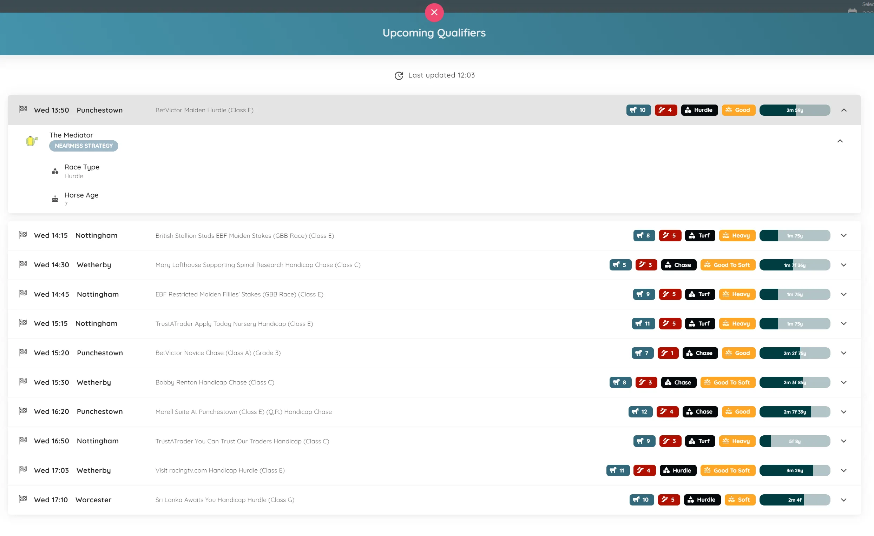Screen dimensions: 874x536
Task: Toggle the Heavy going badge on Nottingham 16:50
Action: (x=737, y=441)
